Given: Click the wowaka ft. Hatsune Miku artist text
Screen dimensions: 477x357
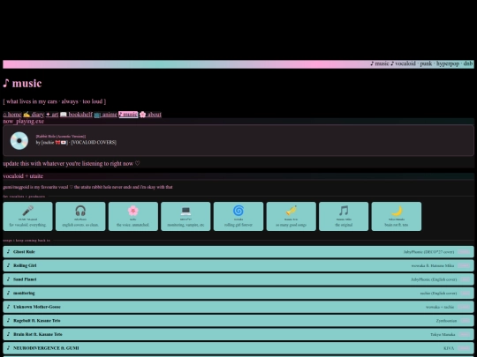Looking at the screenshot, I should 433,265.
